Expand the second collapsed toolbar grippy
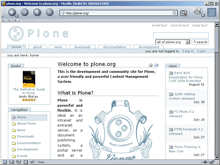 (x=10, y=20)
